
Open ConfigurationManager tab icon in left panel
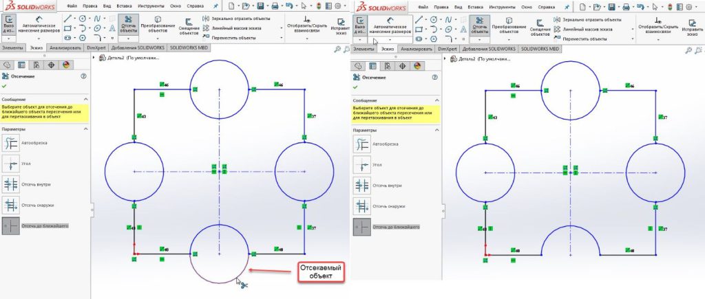click(x=36, y=65)
